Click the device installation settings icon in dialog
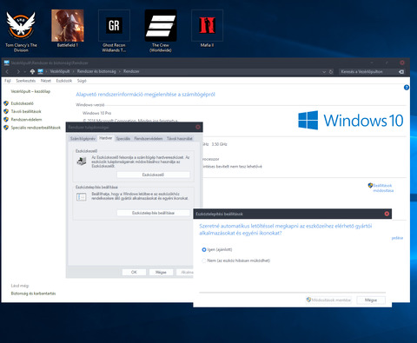This screenshot has height=343, width=417. (x=82, y=197)
